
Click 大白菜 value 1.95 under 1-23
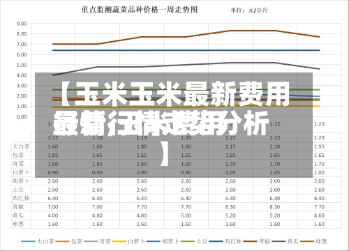click(x=319, y=146)
